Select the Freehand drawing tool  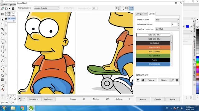tap(2, 39)
